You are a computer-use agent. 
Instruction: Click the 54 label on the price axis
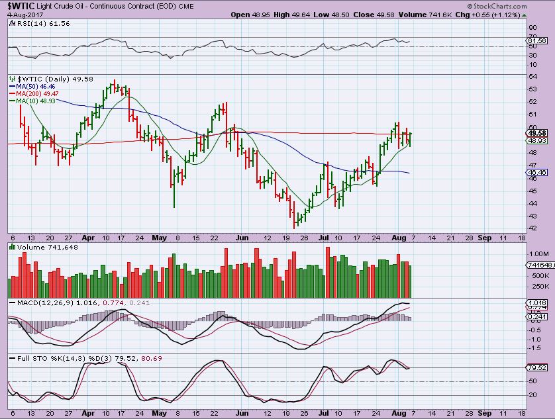point(534,76)
